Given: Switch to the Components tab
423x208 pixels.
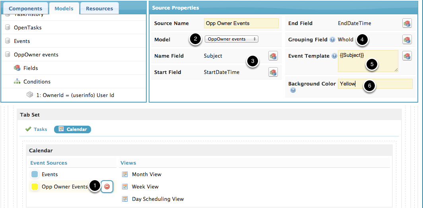Looking at the screenshot, I should click(25, 8).
